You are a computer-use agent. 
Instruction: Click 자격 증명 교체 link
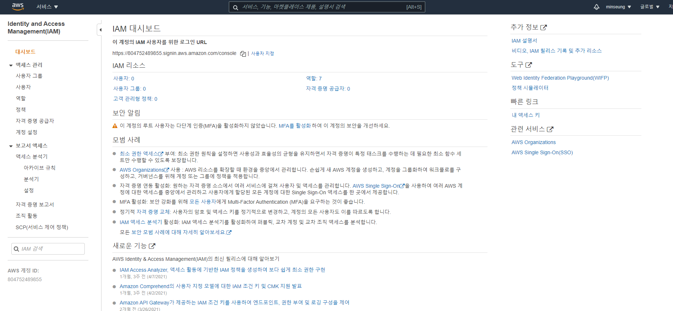pyautogui.click(x=153, y=212)
